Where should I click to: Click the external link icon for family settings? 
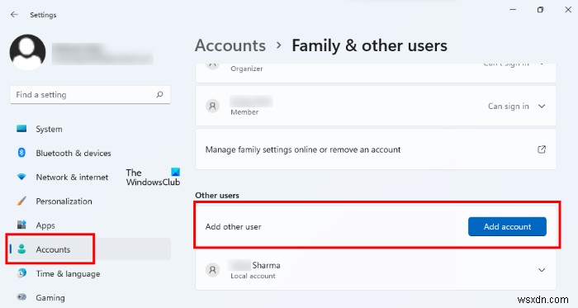coord(542,149)
